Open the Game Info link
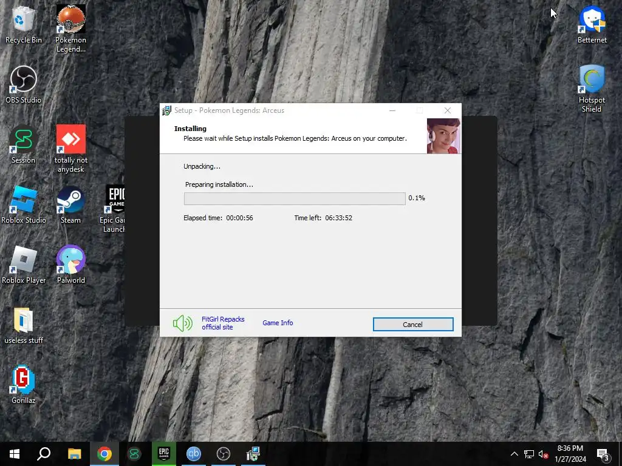622x466 pixels. click(278, 323)
